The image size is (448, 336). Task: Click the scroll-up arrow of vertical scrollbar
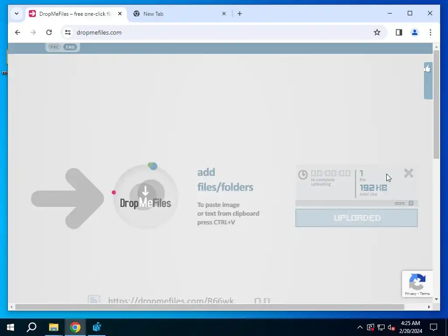coord(436,47)
